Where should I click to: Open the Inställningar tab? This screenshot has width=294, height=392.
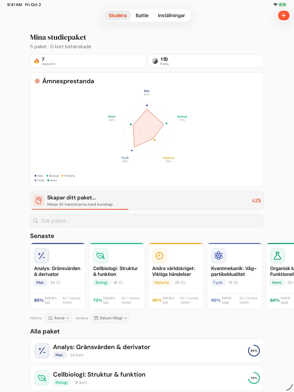click(171, 15)
